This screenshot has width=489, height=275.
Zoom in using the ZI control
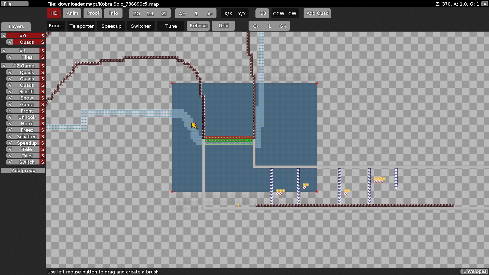[164, 13]
